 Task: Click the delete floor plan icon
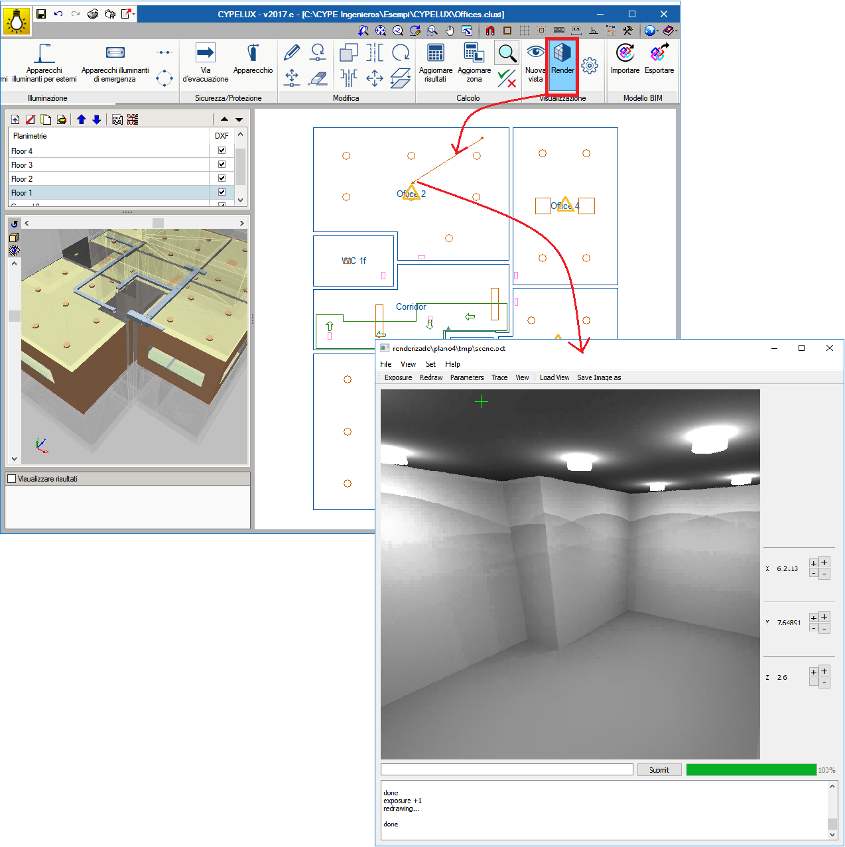tap(31, 119)
